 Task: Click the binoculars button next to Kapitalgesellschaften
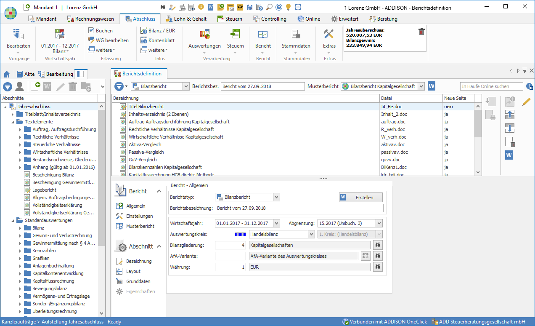[378, 245]
